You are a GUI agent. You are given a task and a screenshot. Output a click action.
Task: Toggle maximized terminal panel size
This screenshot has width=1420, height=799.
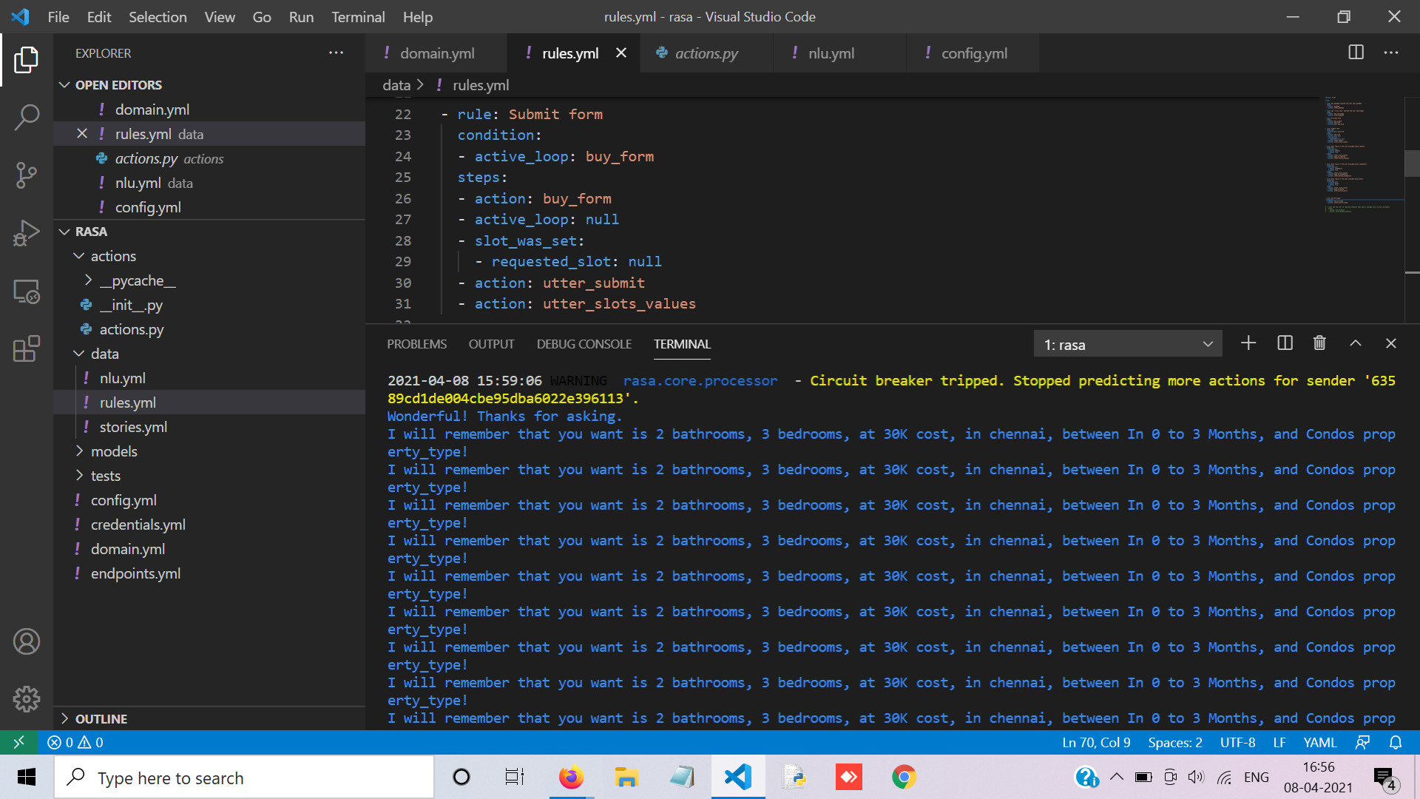click(1355, 343)
